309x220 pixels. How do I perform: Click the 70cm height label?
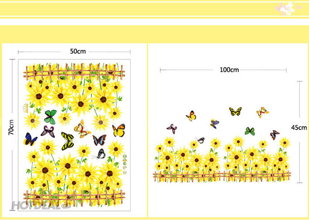point(11,127)
